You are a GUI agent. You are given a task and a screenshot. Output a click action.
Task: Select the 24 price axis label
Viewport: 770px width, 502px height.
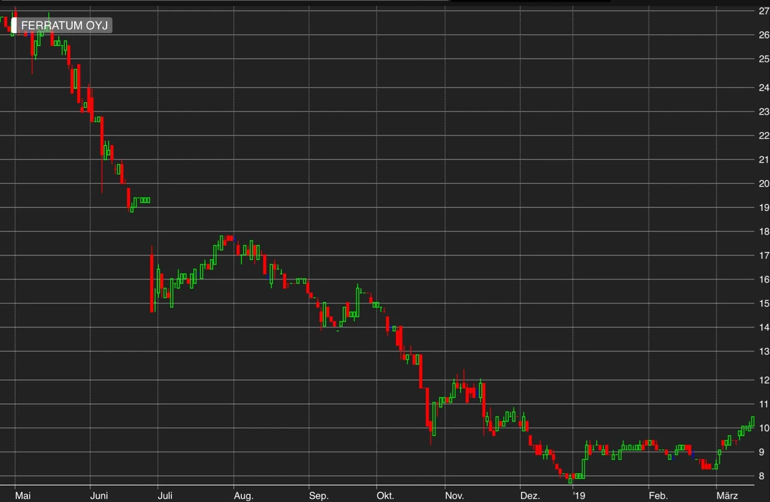[764, 88]
